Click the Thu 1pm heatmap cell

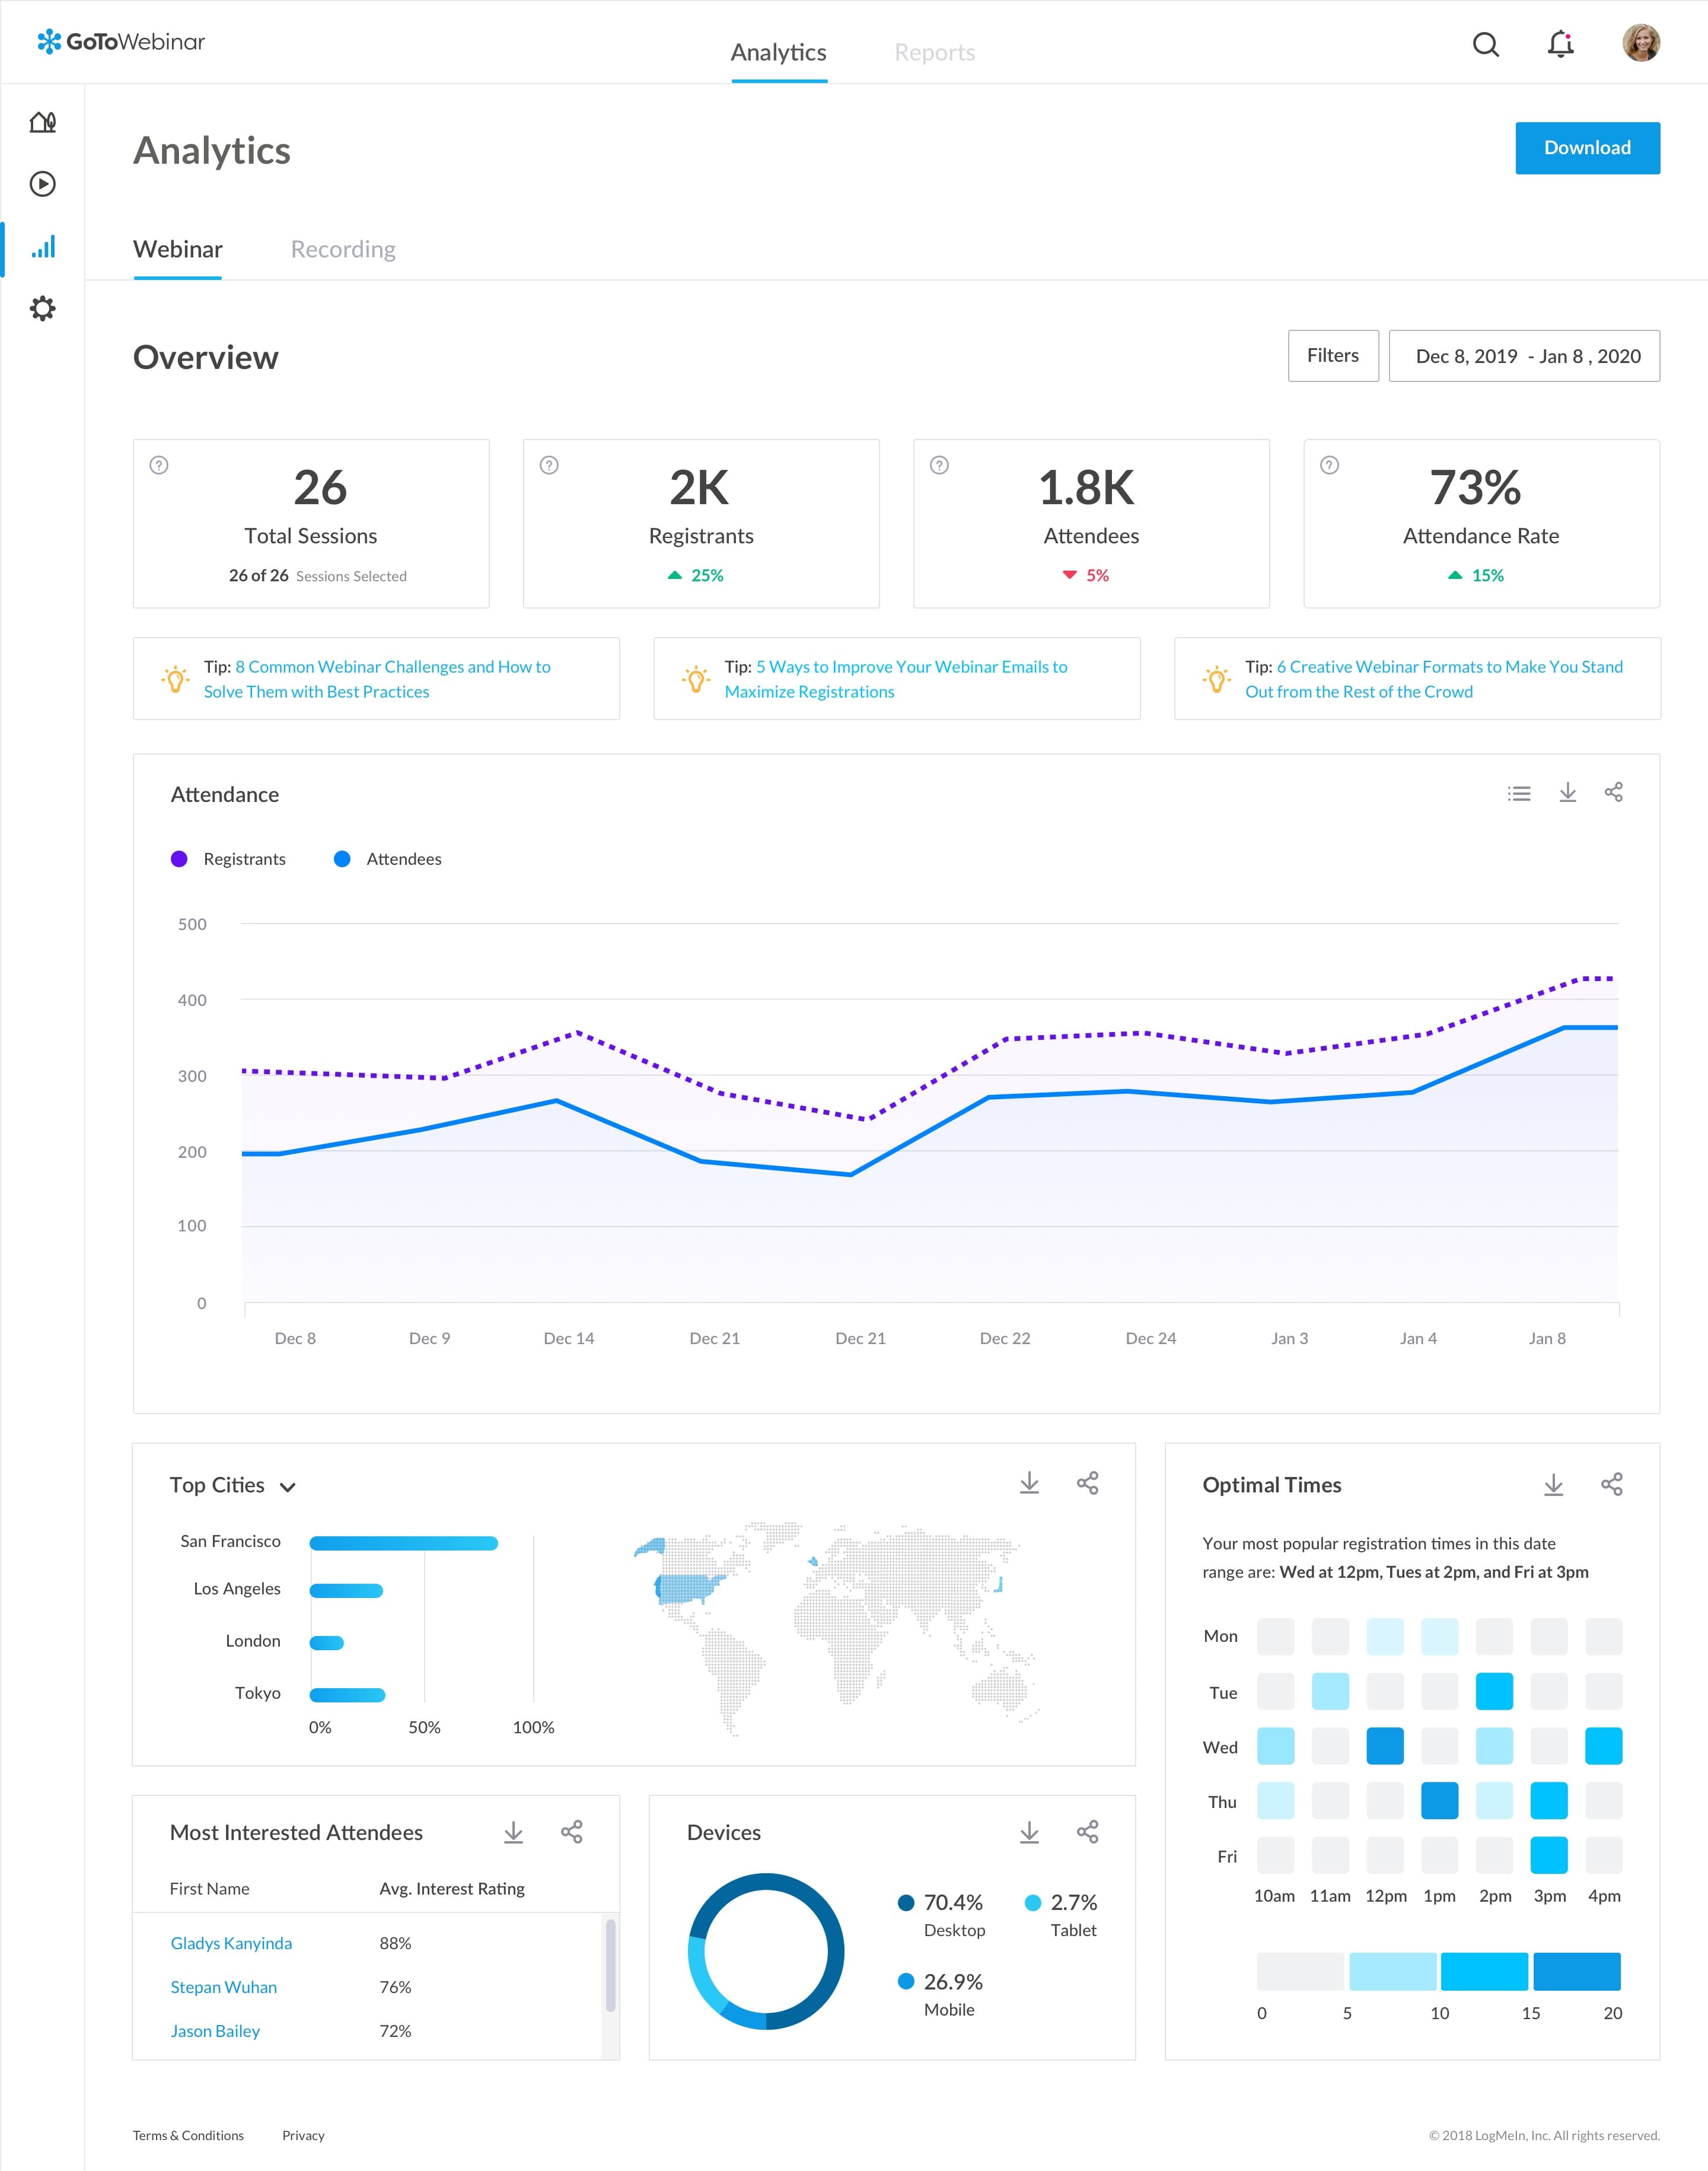pos(1439,1800)
